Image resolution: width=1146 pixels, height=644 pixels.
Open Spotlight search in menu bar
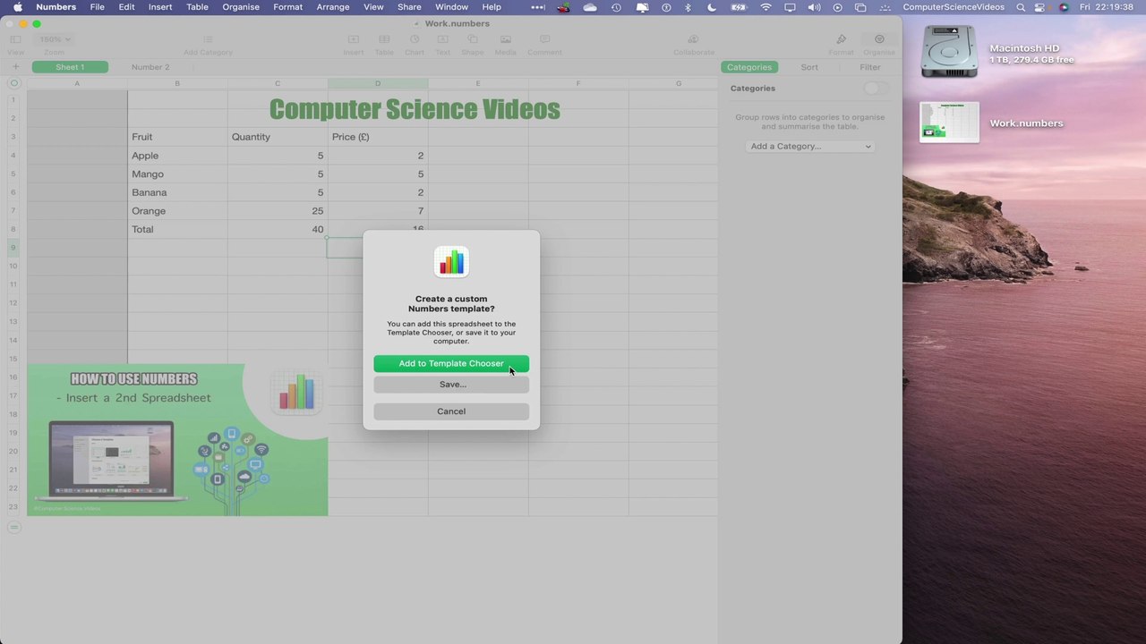[1021, 7]
